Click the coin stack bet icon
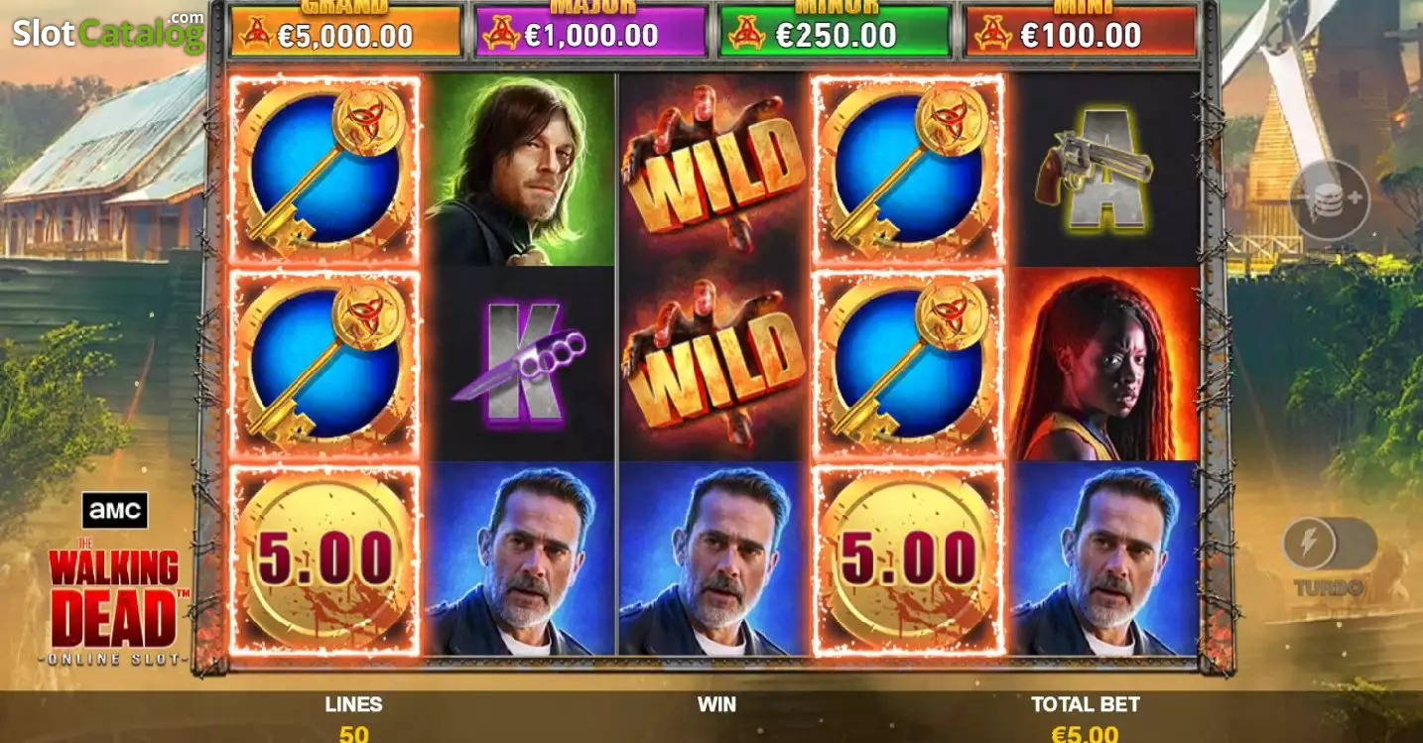Viewport: 1423px width, 743px height. pos(1329,200)
